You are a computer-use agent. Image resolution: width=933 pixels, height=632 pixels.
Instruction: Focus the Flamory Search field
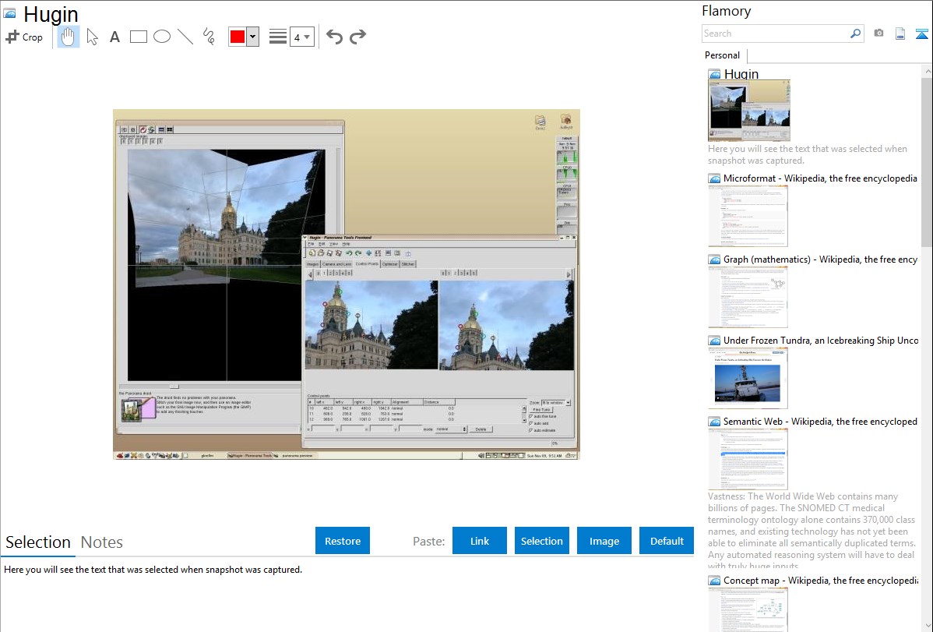pyautogui.click(x=776, y=34)
